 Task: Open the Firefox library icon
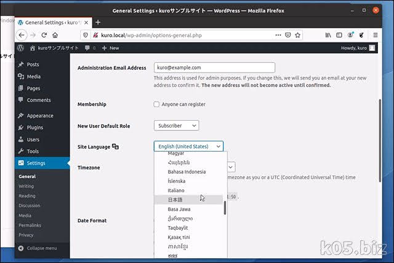[x=328, y=35]
